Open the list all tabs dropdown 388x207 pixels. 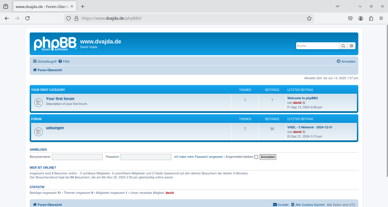tap(338, 6)
